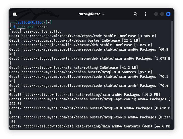Click the Get:4 kali-rolling InRelease line
The width and height of the screenshot is (183, 139).
point(74,67)
